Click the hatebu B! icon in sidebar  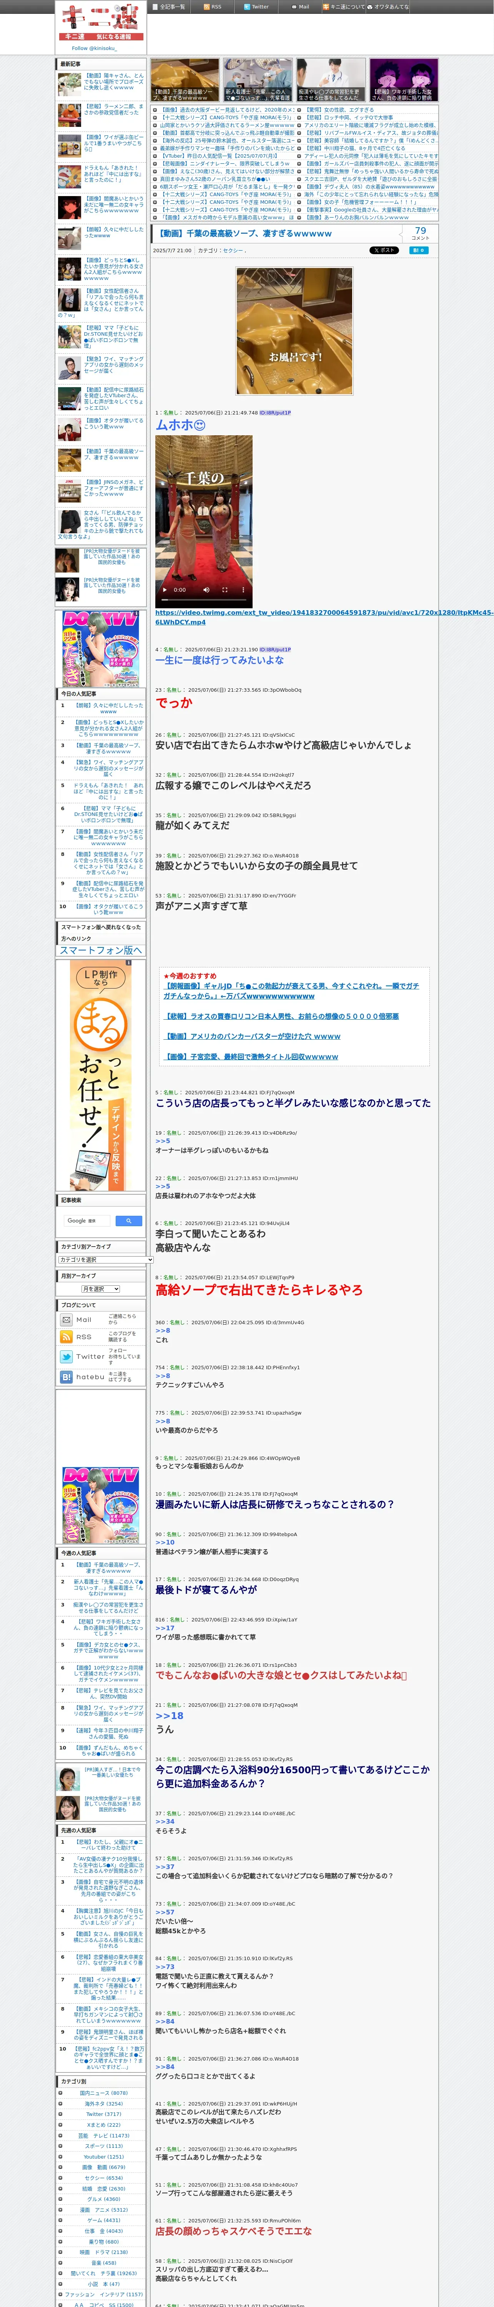pos(66,1377)
